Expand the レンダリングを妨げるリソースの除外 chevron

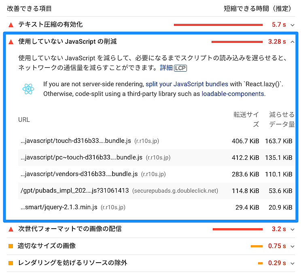[293, 263]
